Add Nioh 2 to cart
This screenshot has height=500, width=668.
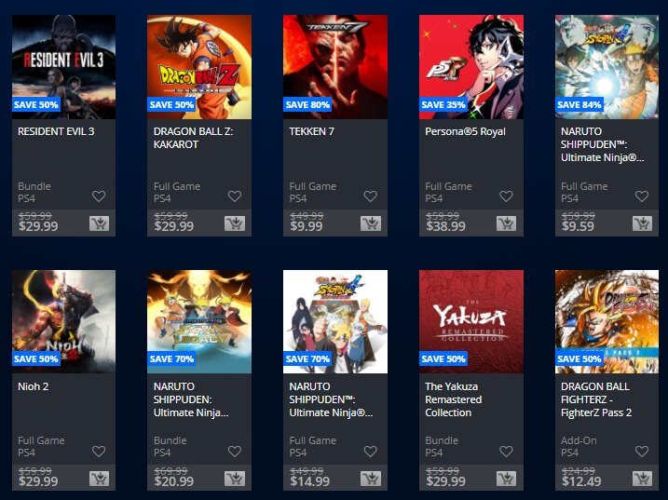pyautogui.click(x=99, y=479)
